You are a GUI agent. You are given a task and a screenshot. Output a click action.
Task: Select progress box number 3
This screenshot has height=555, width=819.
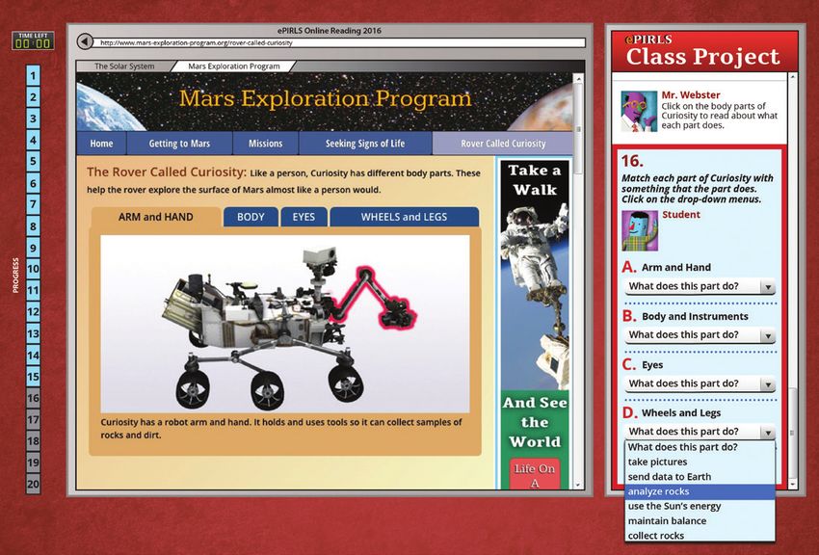point(33,118)
